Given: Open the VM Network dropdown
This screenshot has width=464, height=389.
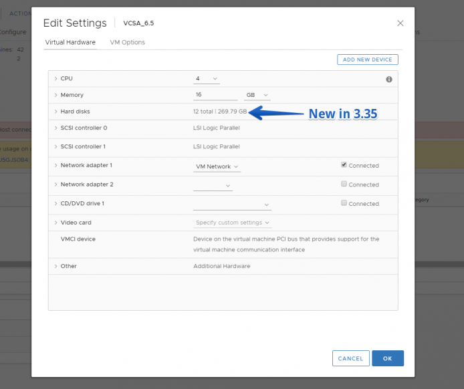Looking at the screenshot, I should click(217, 166).
